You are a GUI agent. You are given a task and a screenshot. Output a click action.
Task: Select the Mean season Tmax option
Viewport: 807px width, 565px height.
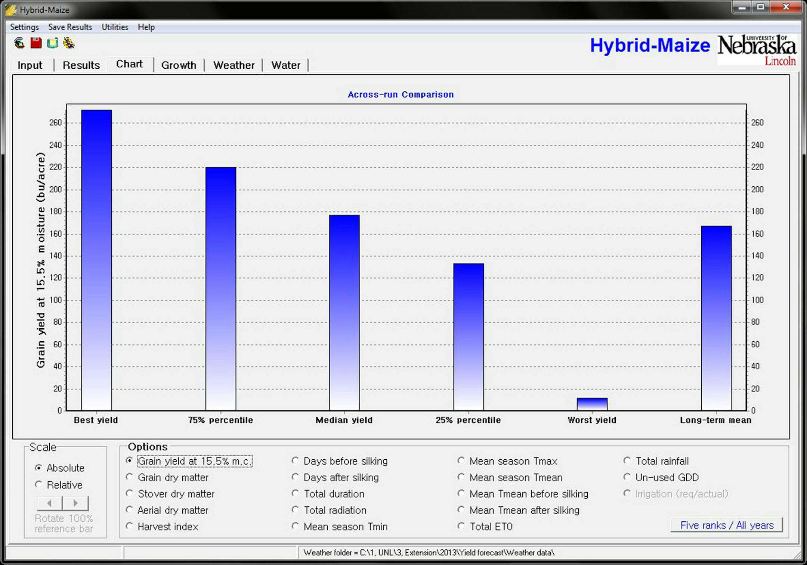[x=507, y=461]
